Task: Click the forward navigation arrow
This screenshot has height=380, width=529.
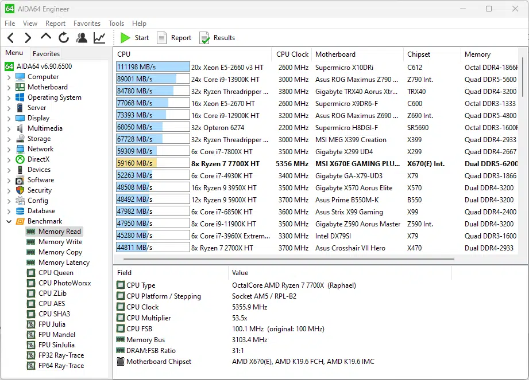Action: tap(28, 38)
